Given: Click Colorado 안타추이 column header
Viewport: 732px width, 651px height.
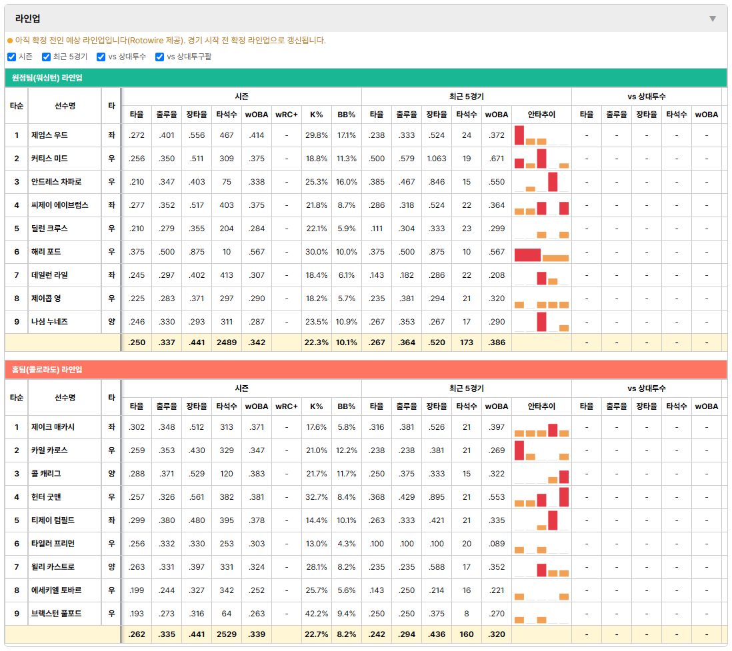Looking at the screenshot, I should tap(541, 406).
